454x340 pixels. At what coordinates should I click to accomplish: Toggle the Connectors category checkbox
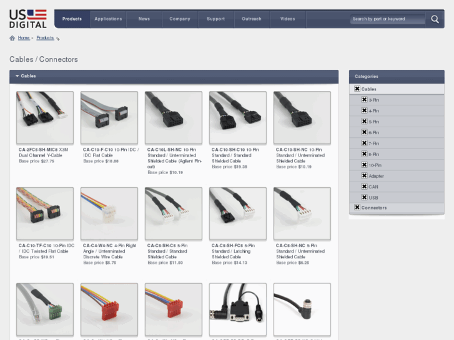tap(357, 207)
